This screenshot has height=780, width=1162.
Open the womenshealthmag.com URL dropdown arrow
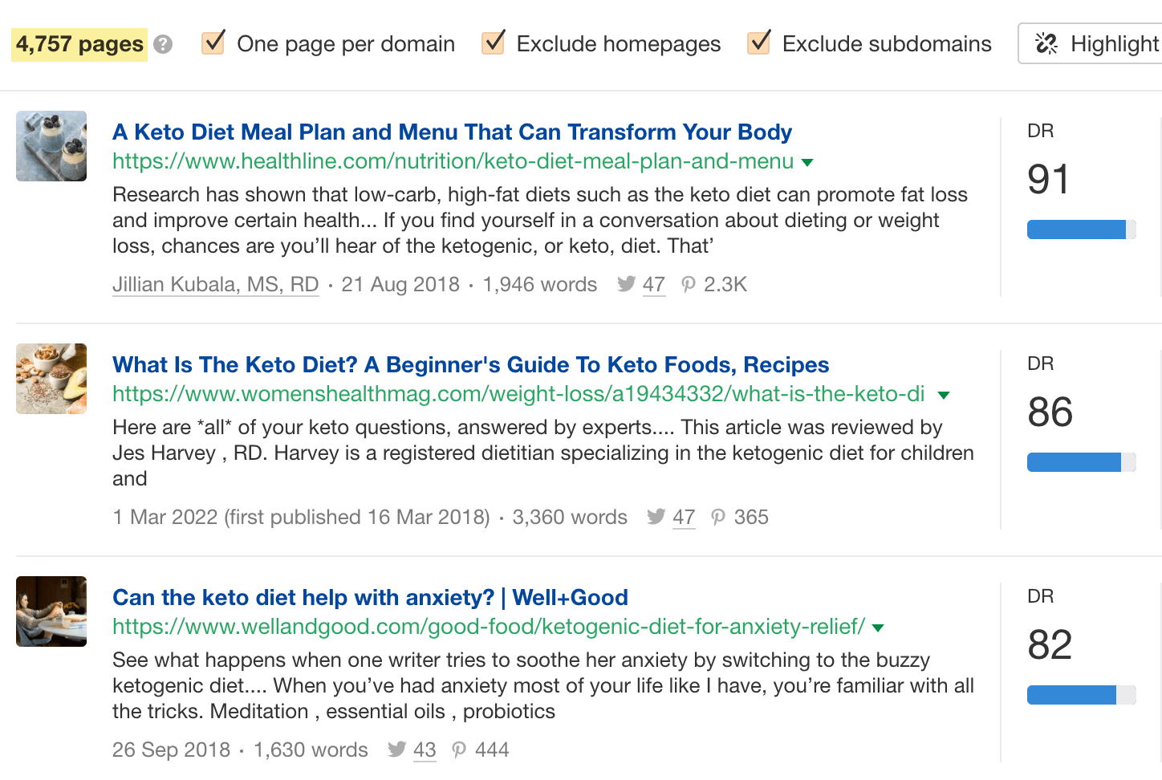coord(944,396)
